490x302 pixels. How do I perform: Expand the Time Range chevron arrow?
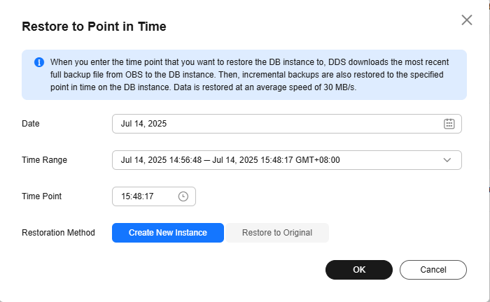(x=448, y=160)
